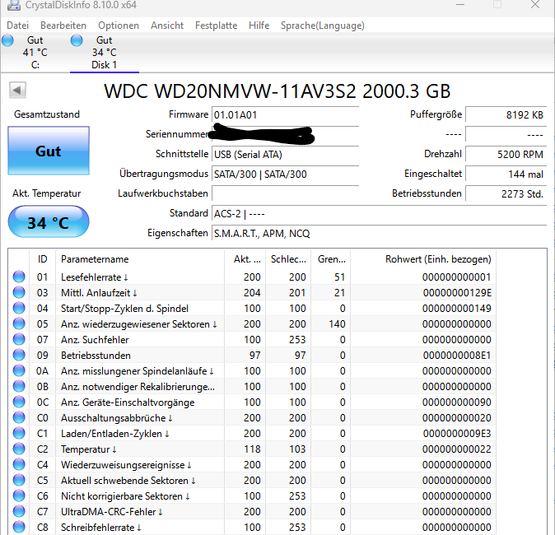Click the Schnittstelle field USB (Serial ATA)

285,155
